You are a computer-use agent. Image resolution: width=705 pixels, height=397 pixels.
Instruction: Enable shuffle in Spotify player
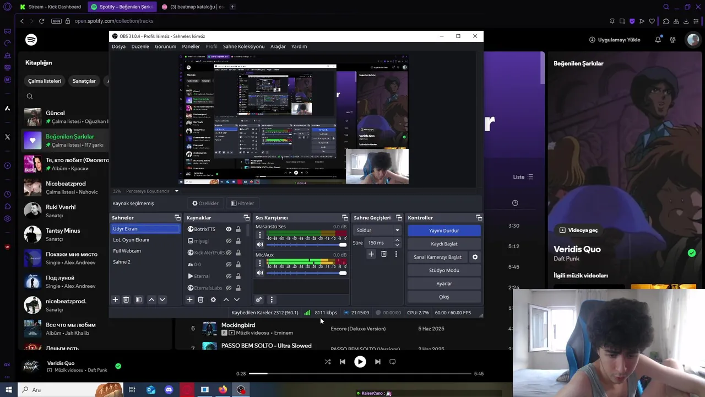(328, 362)
